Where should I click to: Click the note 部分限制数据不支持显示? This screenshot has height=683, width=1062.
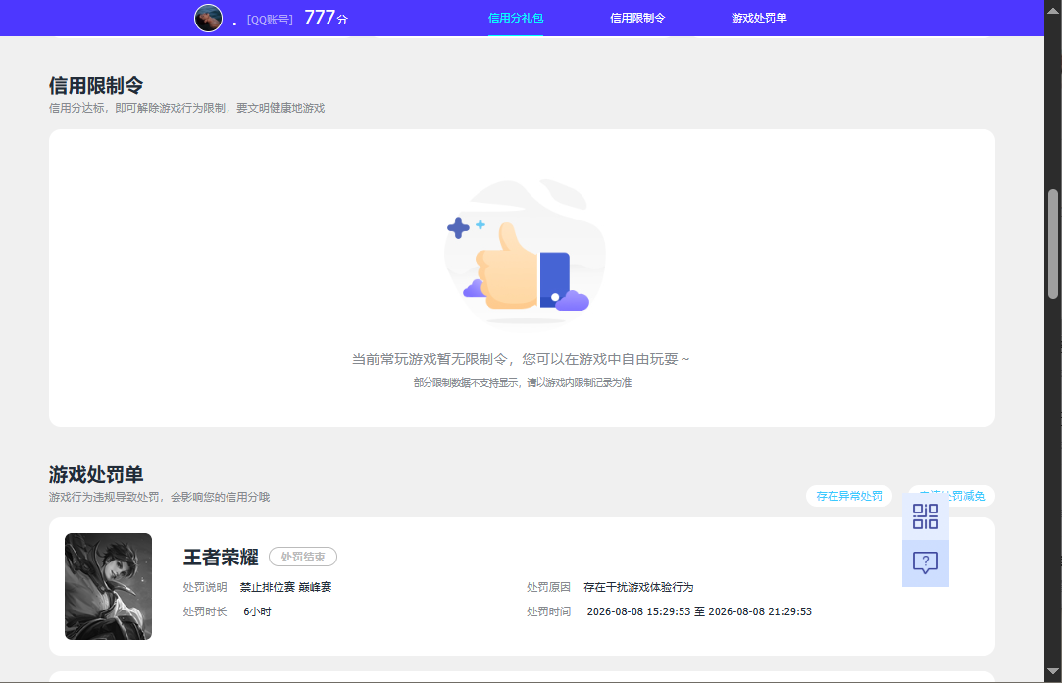click(x=523, y=383)
